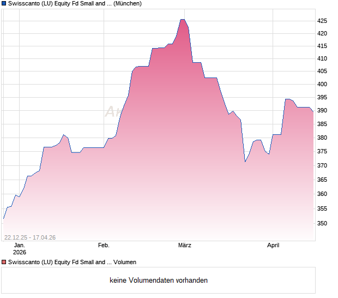Viewport: 338px width, 298px height.
Task: Click the 390 price axis value
Action: (x=322, y=110)
